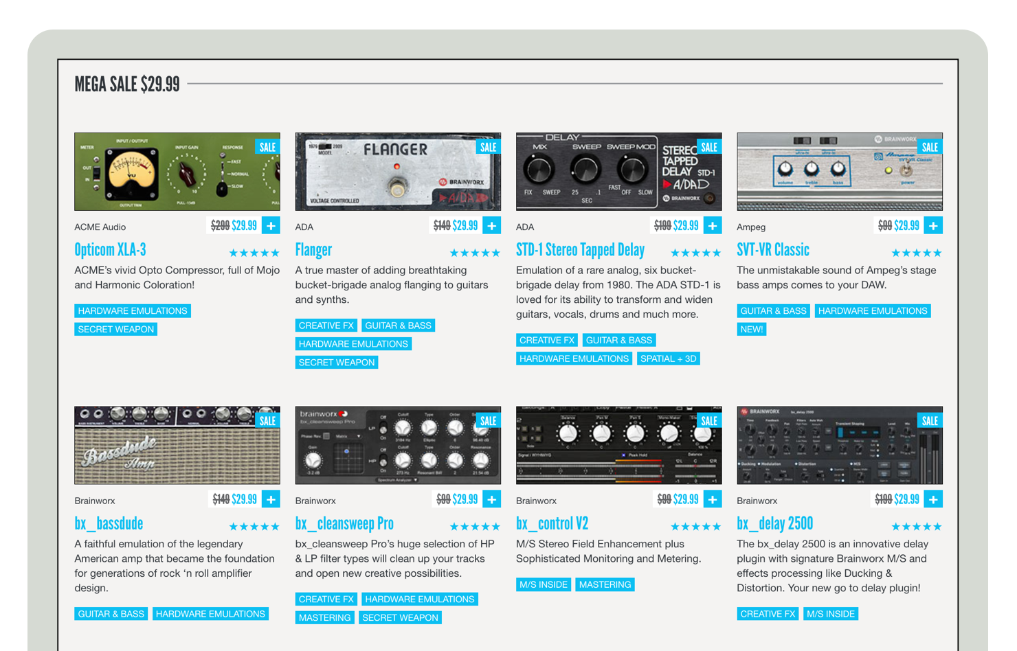Select Hardware Emulations tag under Flanger

pyautogui.click(x=353, y=344)
